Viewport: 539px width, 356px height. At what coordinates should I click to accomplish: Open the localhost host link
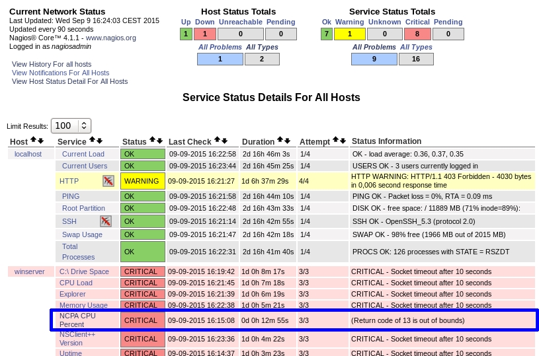coord(28,154)
